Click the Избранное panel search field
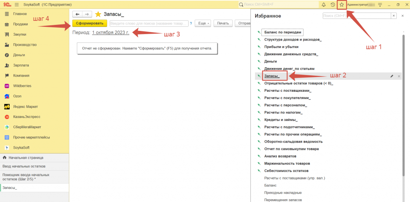 coord(357,16)
